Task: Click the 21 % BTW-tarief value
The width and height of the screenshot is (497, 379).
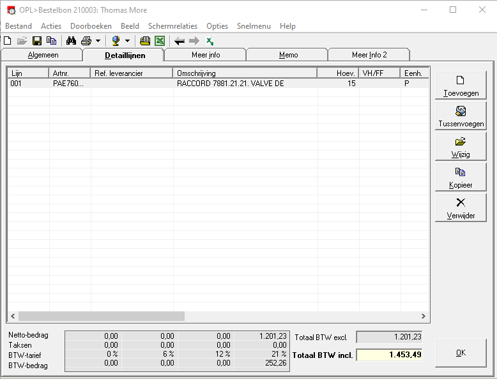Action: pos(279,354)
